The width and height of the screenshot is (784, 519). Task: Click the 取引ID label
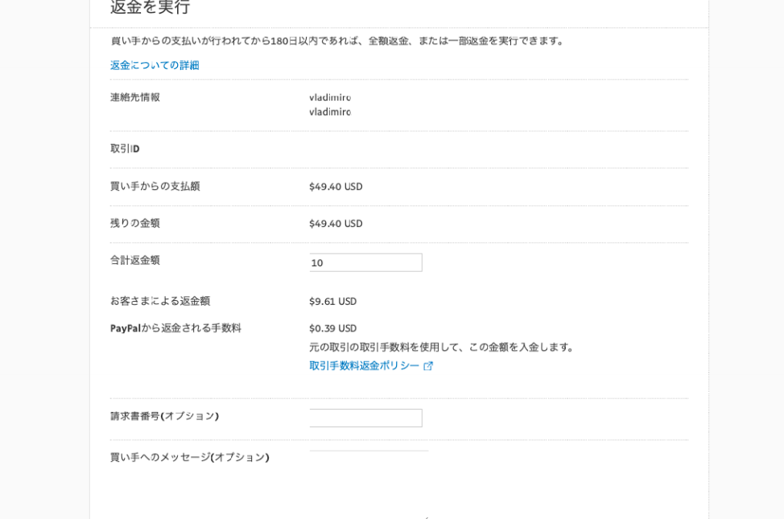125,149
